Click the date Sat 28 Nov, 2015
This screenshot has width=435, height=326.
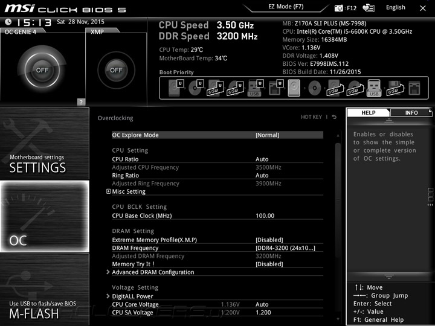tap(80, 22)
